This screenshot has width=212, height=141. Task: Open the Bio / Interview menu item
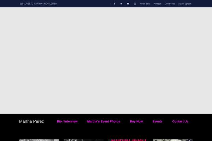pyautogui.click(x=67, y=121)
